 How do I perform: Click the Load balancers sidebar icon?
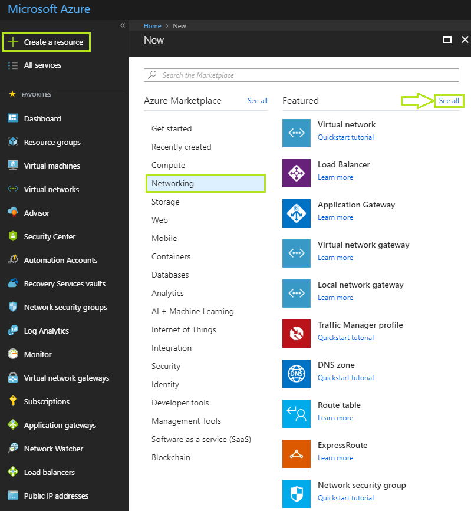[13, 472]
